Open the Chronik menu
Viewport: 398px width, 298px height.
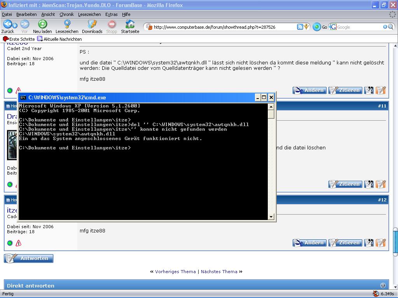pyautogui.click(x=66, y=14)
